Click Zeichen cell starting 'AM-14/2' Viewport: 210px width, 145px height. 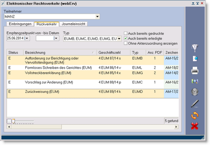click(x=171, y=75)
